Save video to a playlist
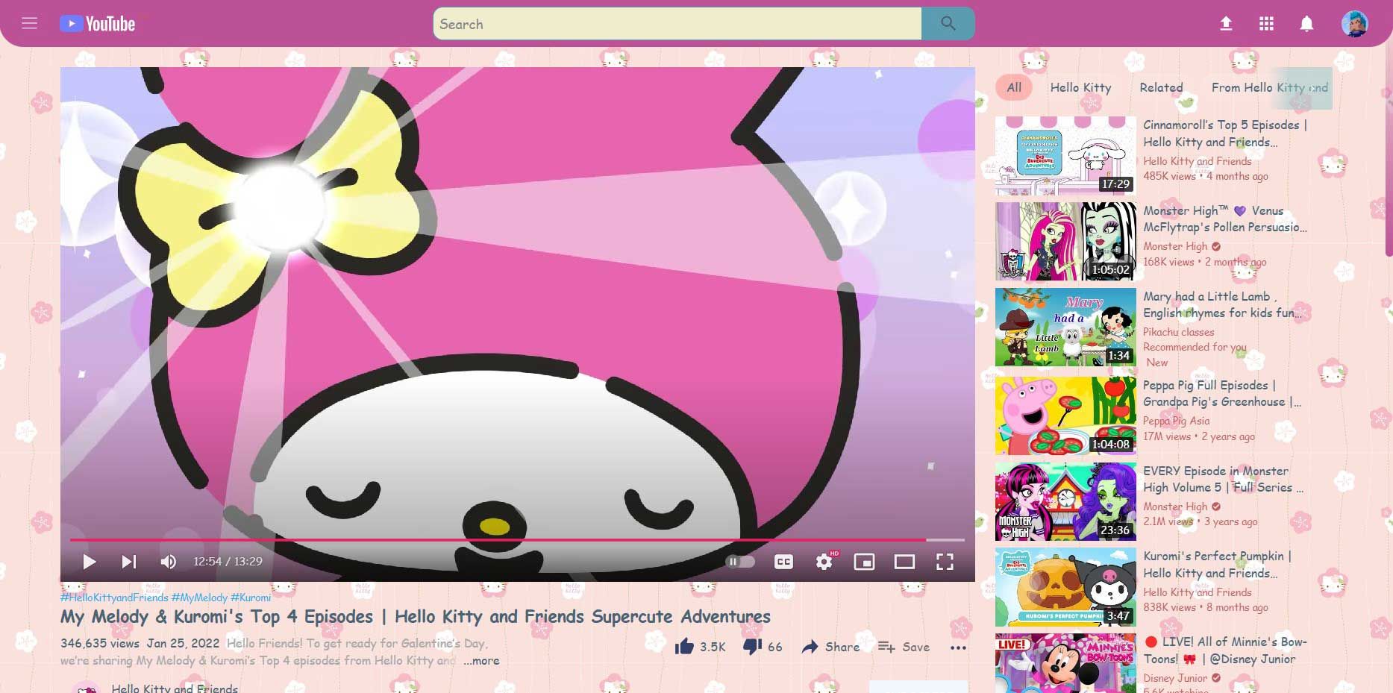Image resolution: width=1393 pixels, height=693 pixels. pyautogui.click(x=904, y=647)
